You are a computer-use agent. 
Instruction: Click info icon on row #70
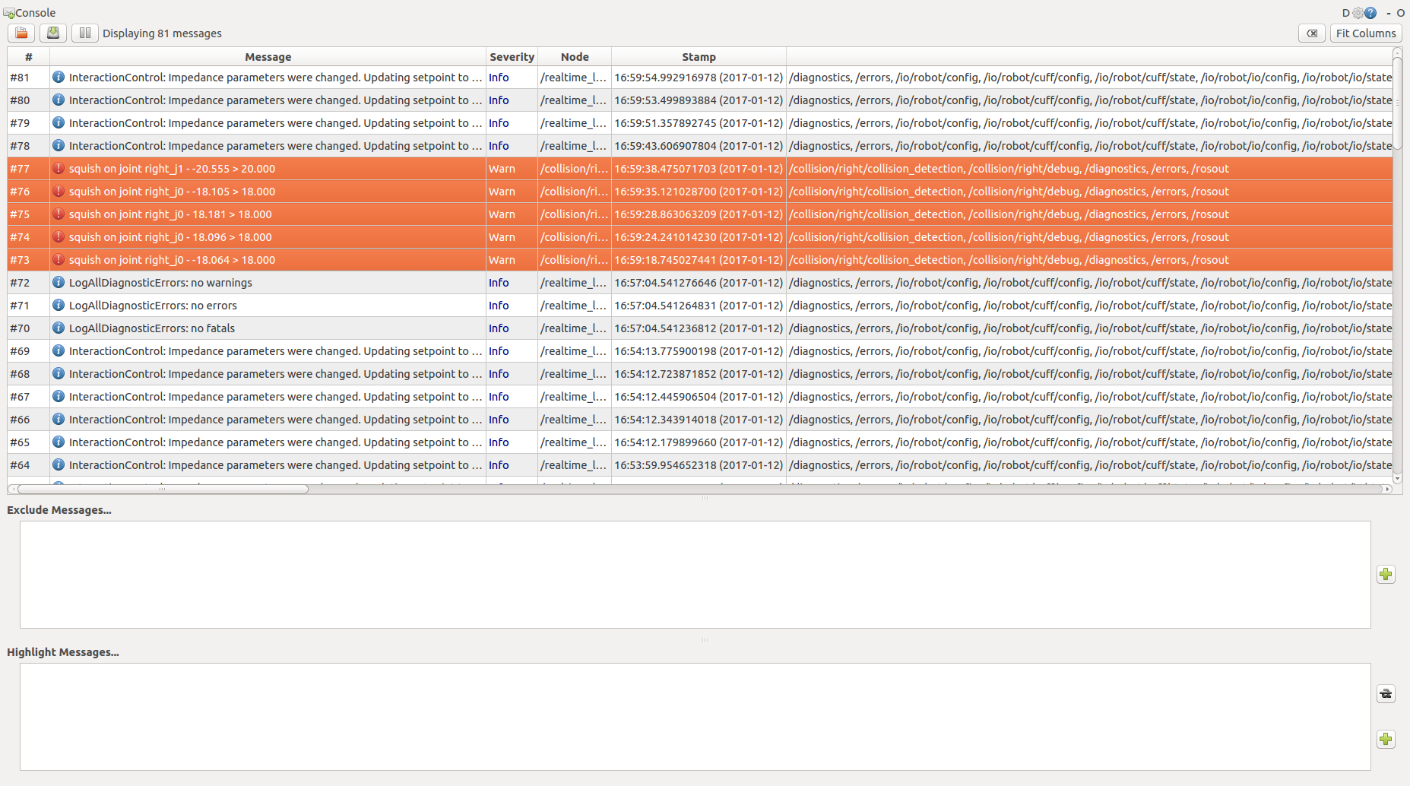59,328
